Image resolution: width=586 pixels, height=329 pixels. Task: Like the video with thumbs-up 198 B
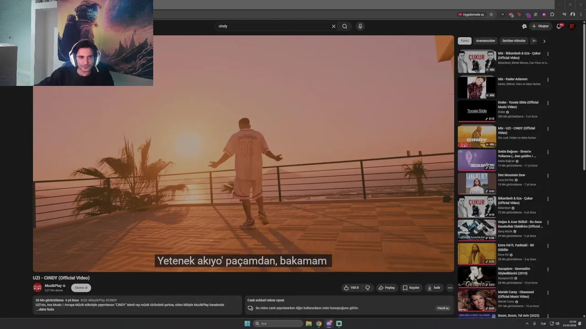click(x=351, y=288)
